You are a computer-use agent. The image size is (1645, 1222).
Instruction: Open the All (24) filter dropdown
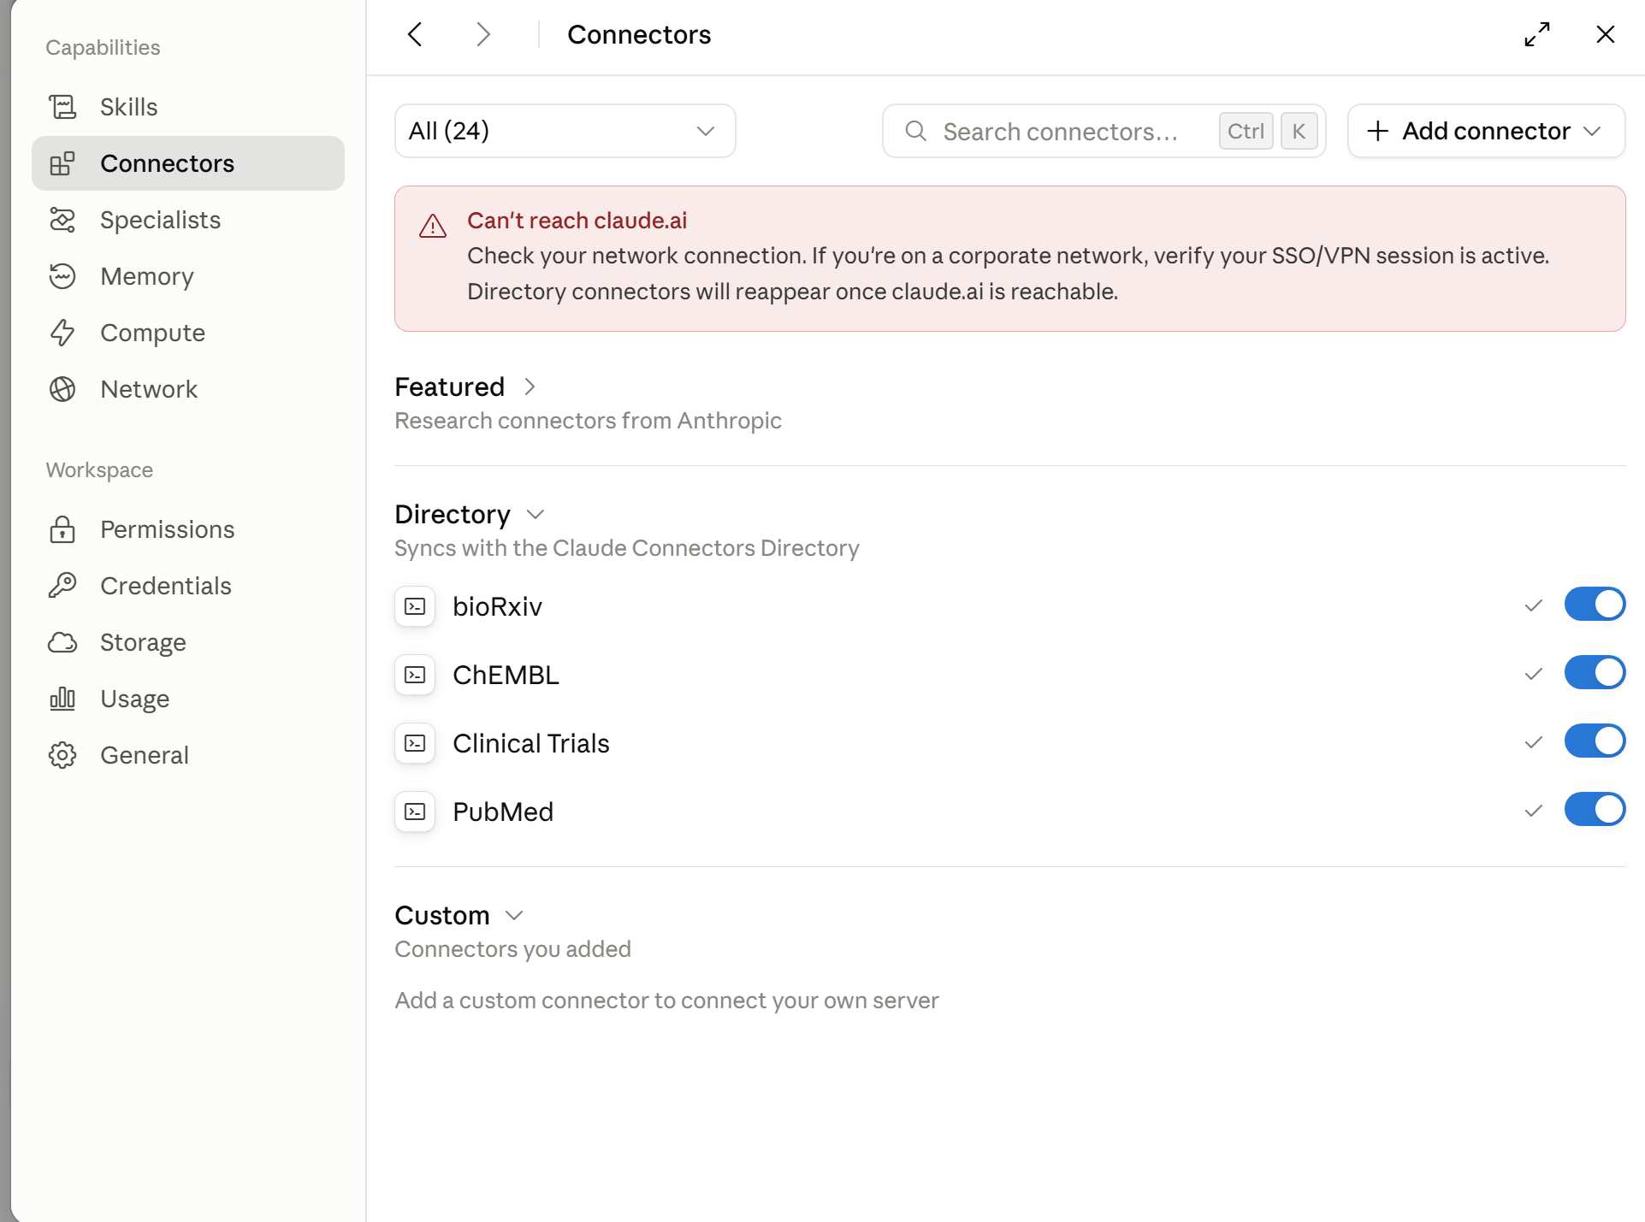[565, 131]
